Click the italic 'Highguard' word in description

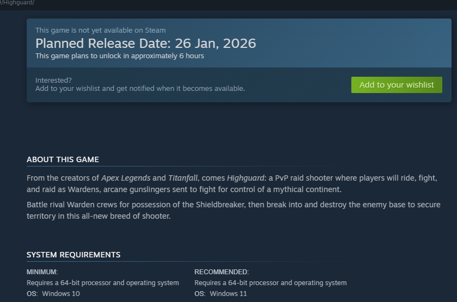pyautogui.click(x=246, y=178)
